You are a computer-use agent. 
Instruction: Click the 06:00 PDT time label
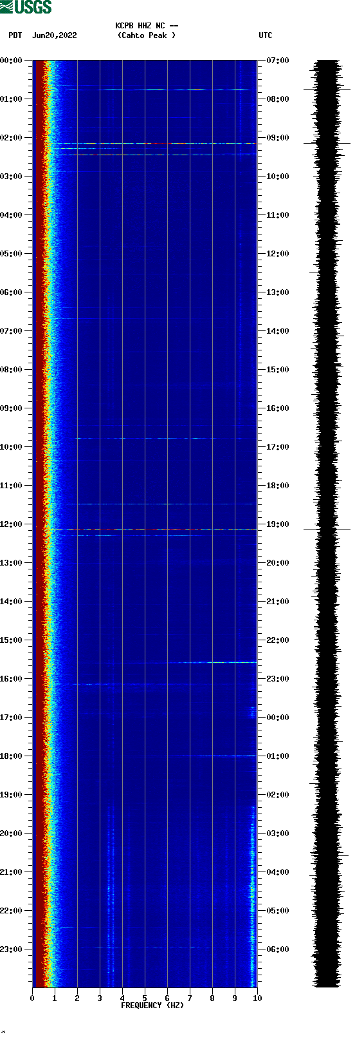[x=11, y=292]
